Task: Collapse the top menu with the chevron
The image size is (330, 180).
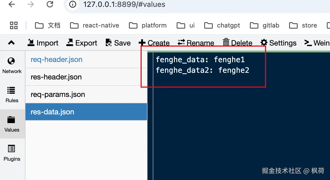Action: pos(11,43)
